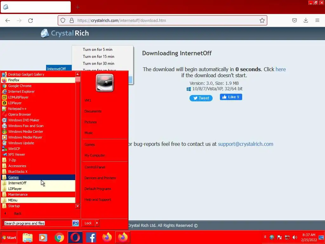The width and height of the screenshot is (325, 244).
Task: Click the taskbar clock and date
Action: [309, 237]
